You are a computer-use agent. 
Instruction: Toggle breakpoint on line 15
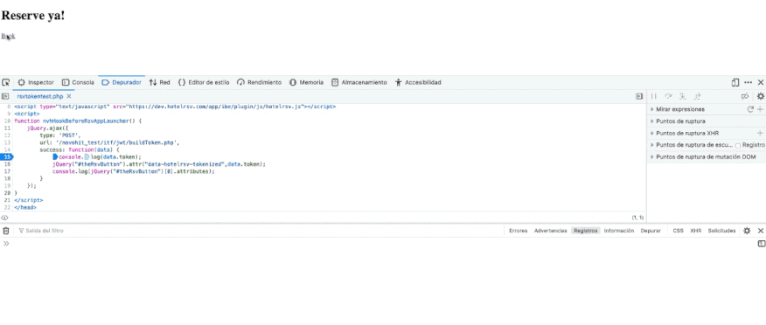click(x=6, y=157)
